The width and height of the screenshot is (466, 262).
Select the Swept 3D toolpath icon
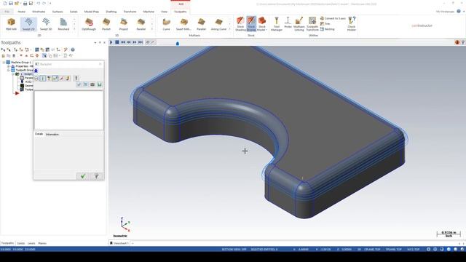(x=46, y=24)
